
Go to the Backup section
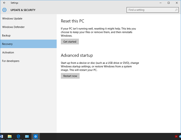pyautogui.click(x=28, y=35)
